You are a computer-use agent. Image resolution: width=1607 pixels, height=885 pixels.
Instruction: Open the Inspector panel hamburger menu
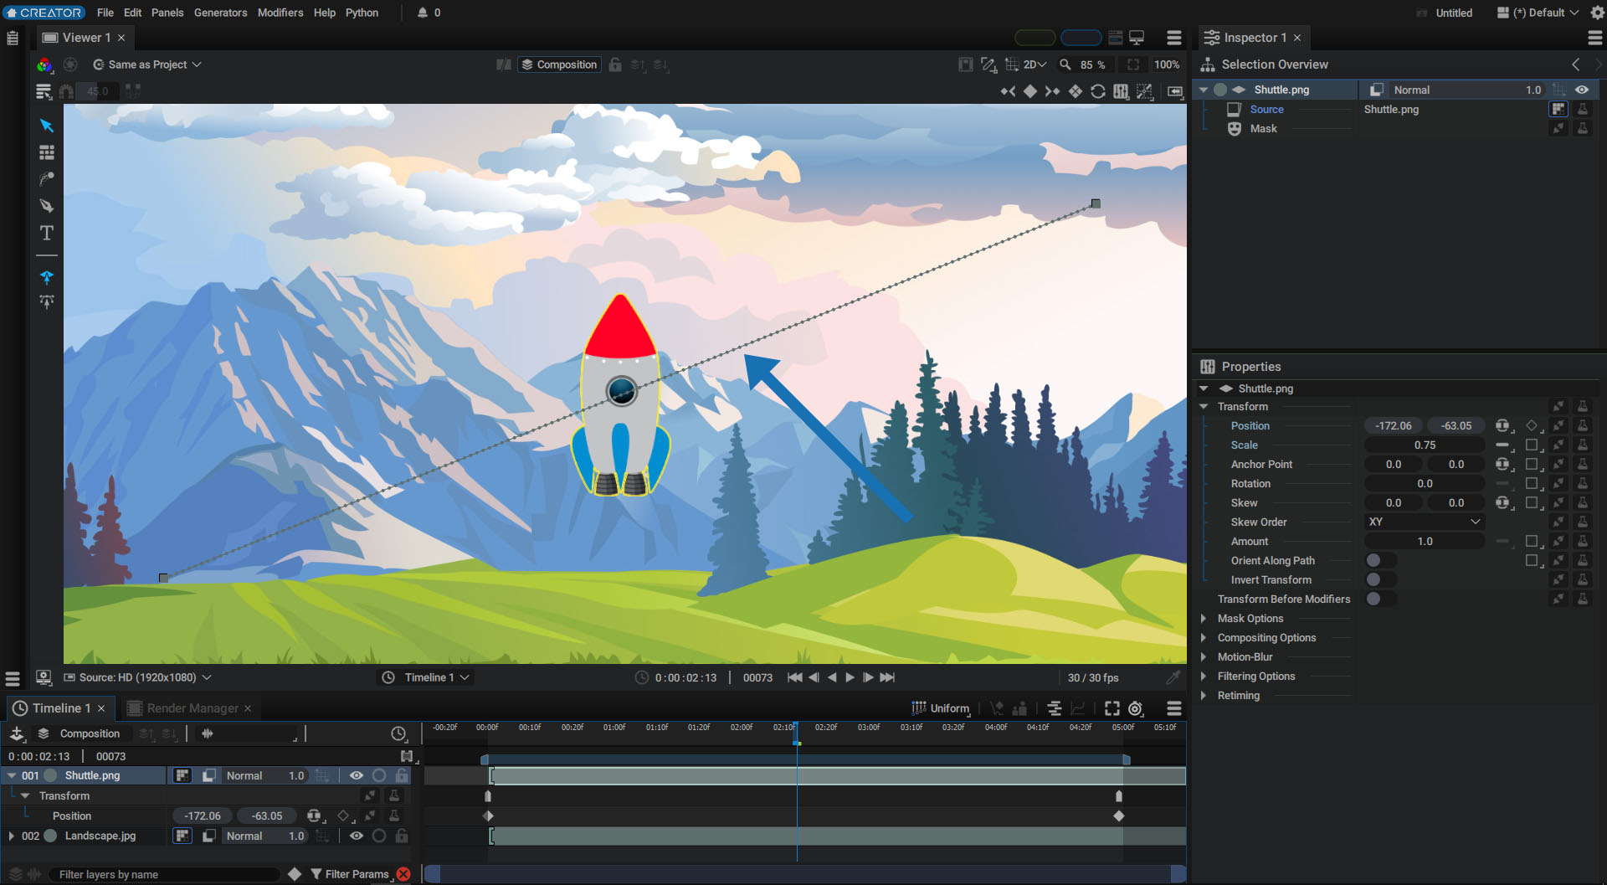(x=1595, y=38)
